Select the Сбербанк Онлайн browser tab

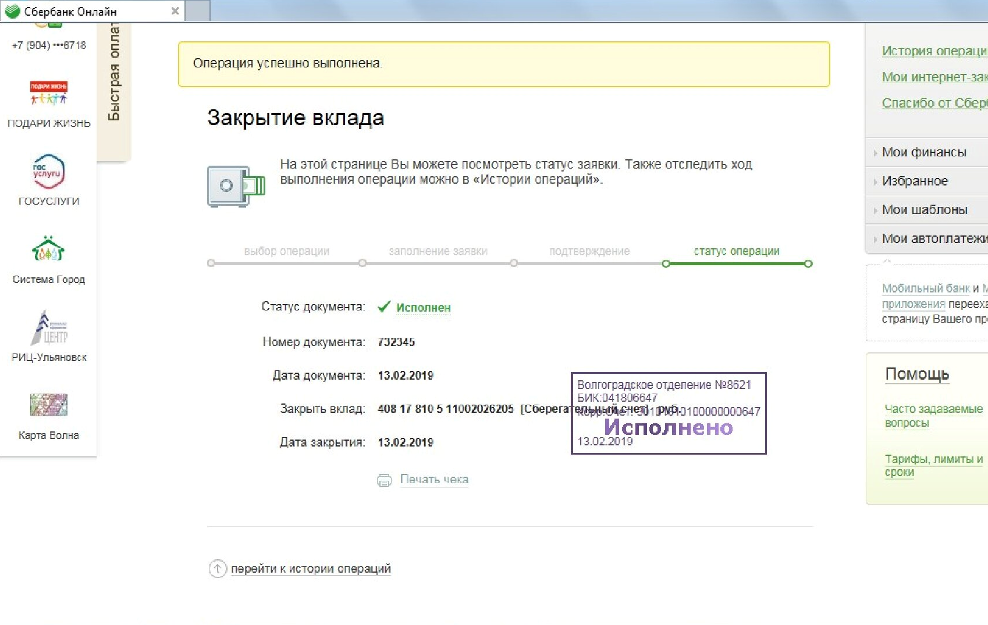pos(92,11)
